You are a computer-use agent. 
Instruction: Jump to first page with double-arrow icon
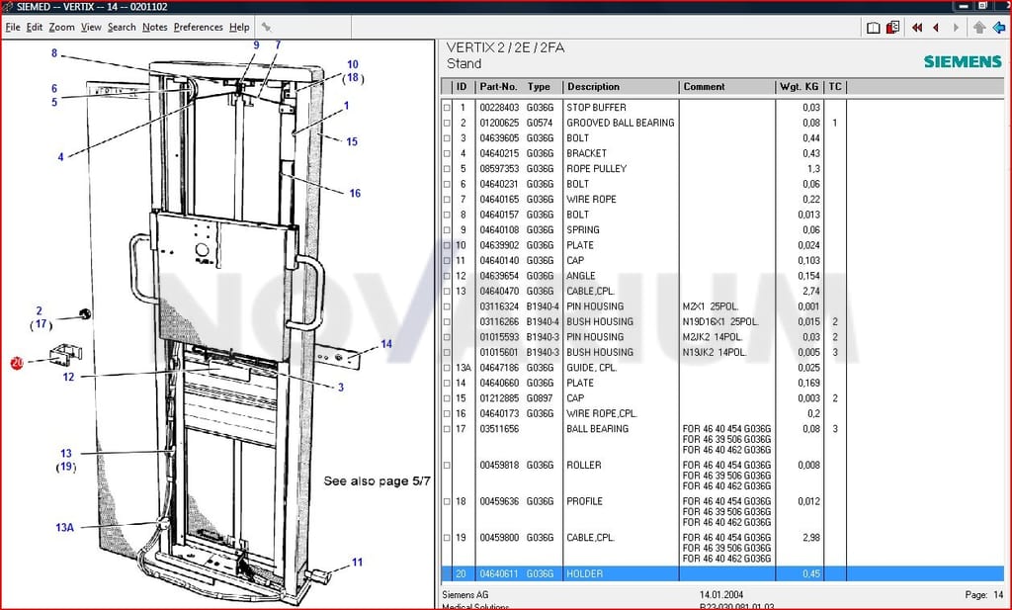pos(916,28)
